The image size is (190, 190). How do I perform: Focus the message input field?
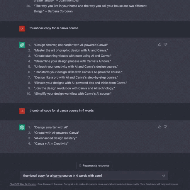(88, 176)
